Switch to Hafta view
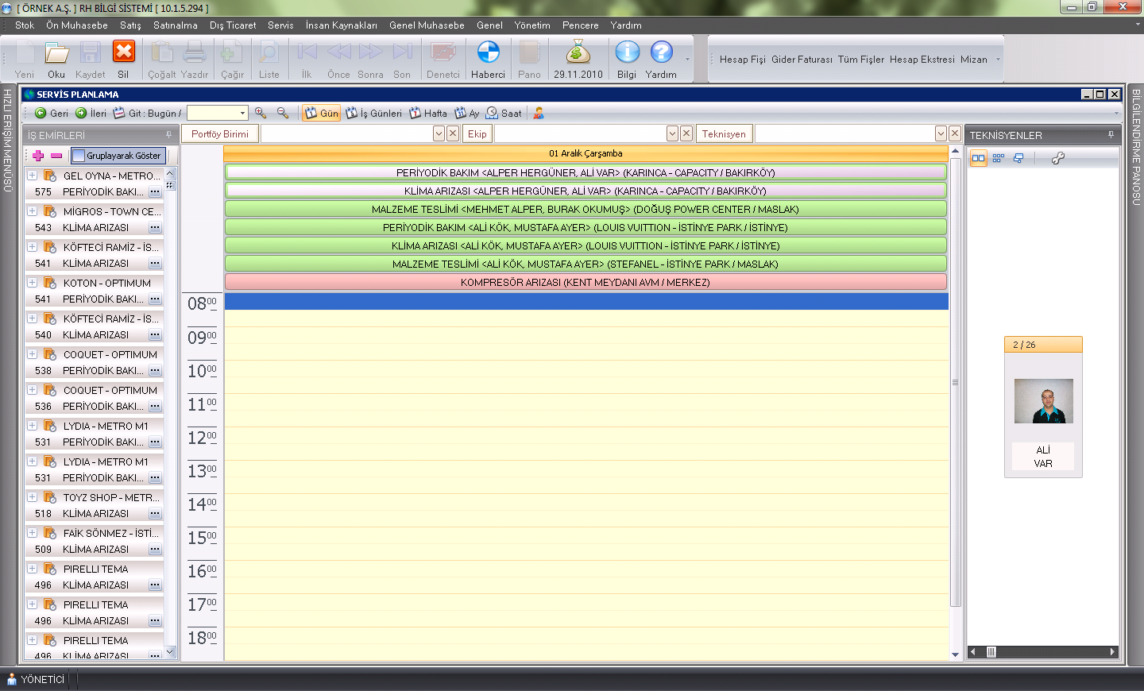 [x=428, y=113]
